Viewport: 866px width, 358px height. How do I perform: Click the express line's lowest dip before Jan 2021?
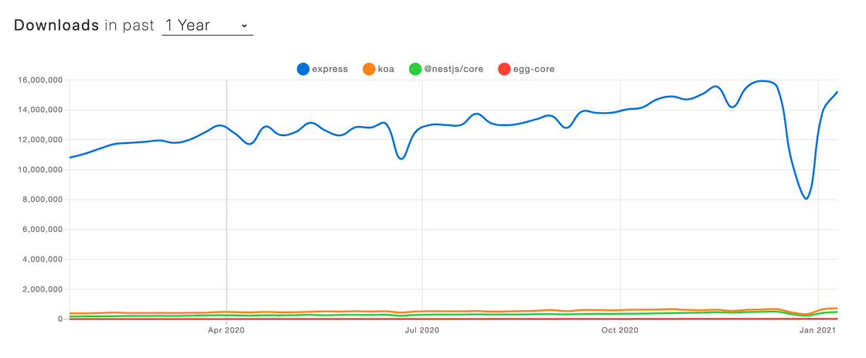(x=806, y=199)
